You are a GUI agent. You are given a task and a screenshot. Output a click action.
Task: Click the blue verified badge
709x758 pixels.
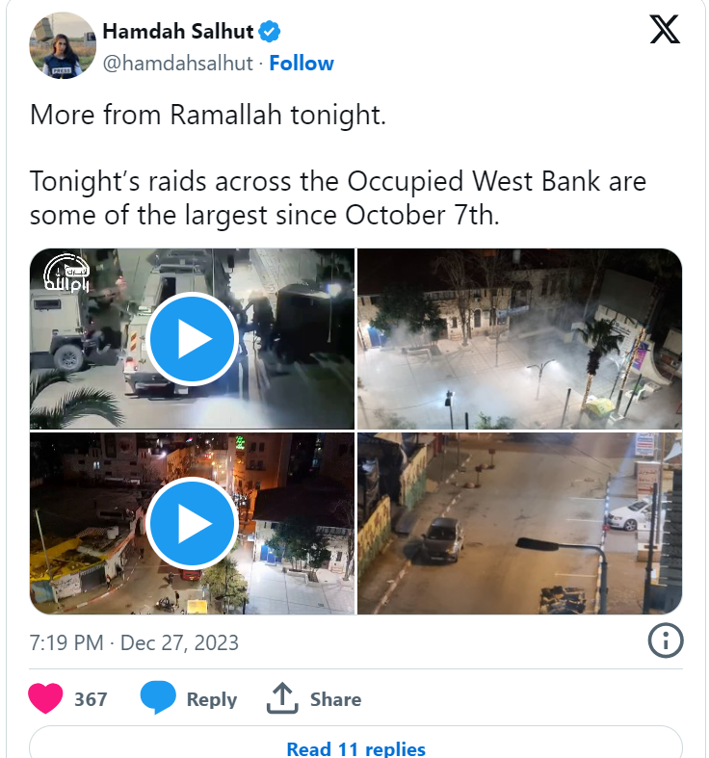270,32
